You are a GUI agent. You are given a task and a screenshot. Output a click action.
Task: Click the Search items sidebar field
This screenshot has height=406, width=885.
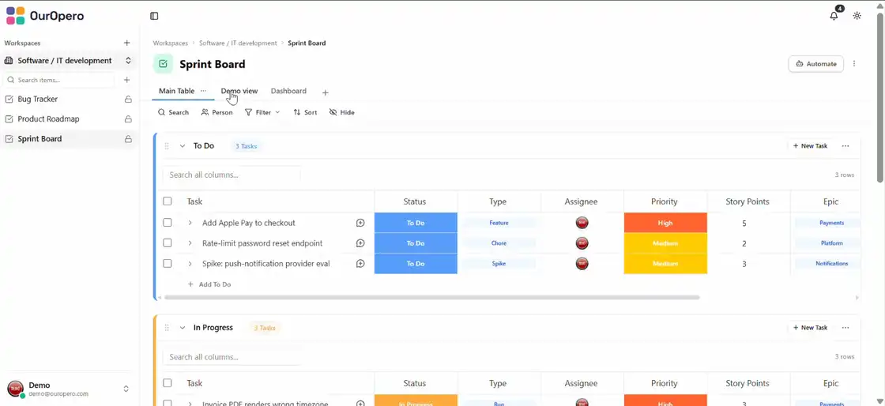coord(59,80)
